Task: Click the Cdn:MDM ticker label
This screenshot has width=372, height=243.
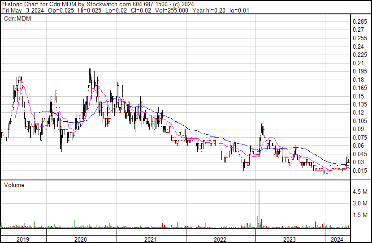Action: 14,18
